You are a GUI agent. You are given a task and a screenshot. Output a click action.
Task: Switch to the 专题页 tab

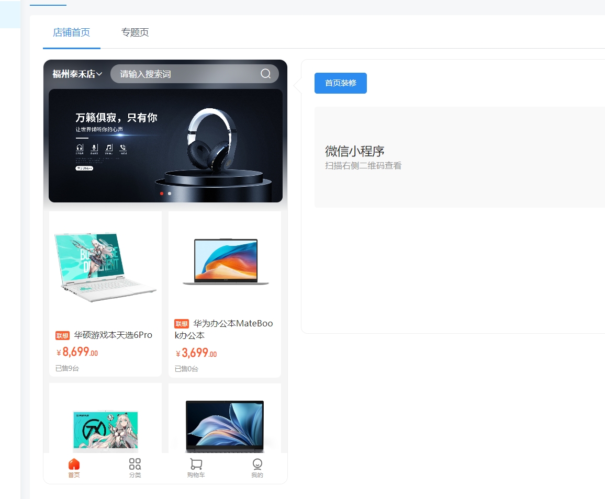[135, 32]
